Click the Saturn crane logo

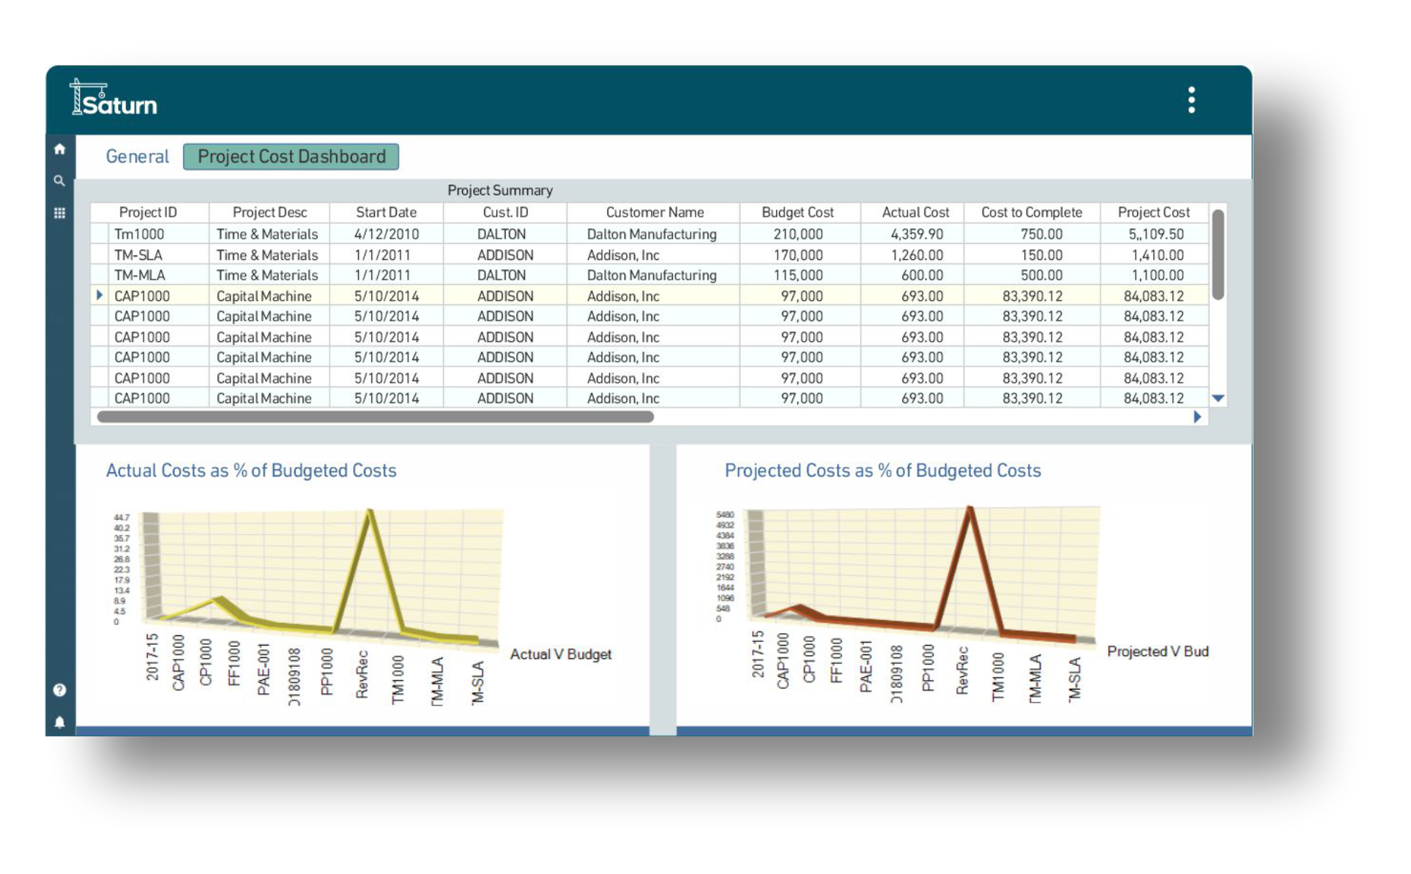tap(112, 102)
